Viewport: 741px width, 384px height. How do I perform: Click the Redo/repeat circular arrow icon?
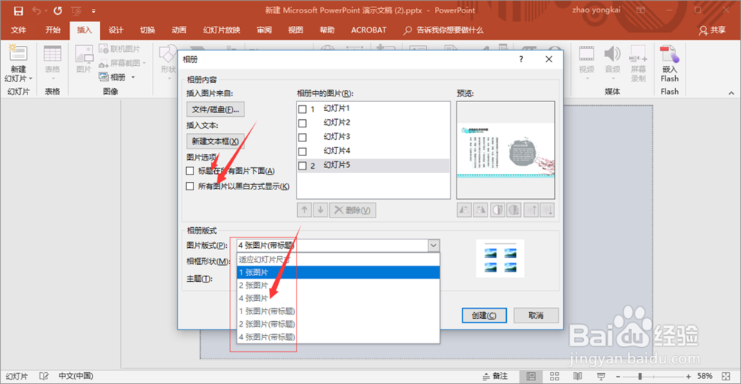[x=58, y=10]
